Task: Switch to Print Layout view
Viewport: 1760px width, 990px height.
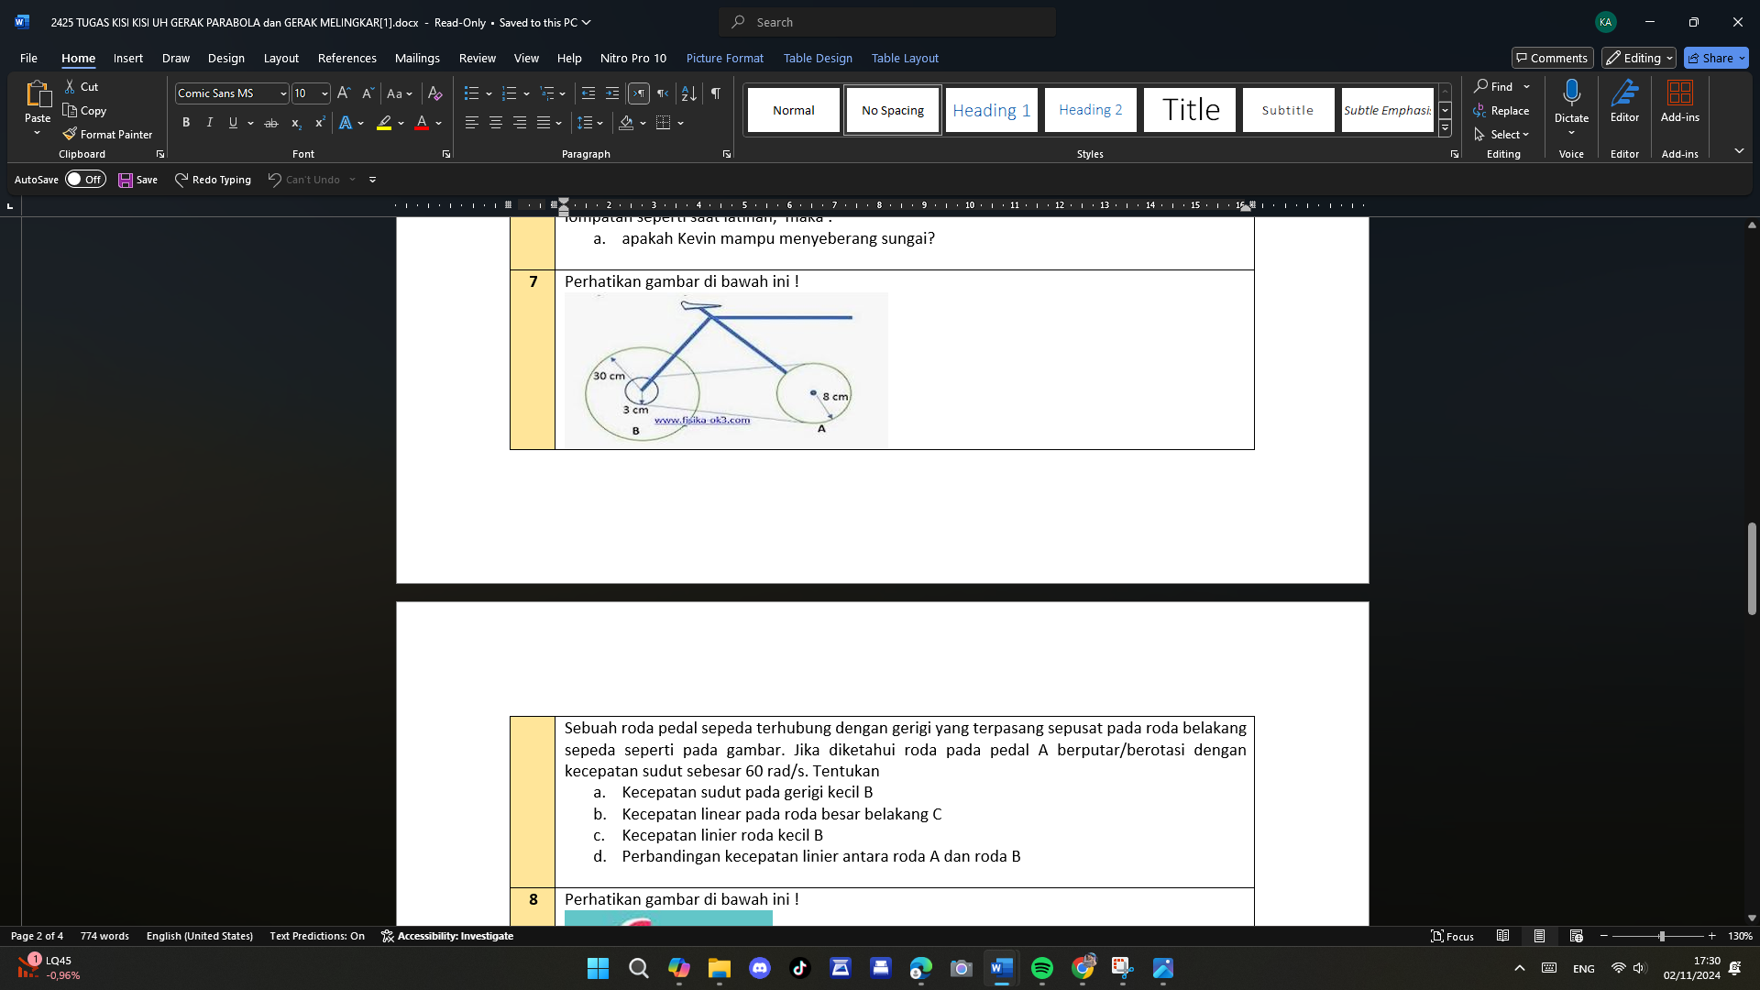Action: 1539,936
